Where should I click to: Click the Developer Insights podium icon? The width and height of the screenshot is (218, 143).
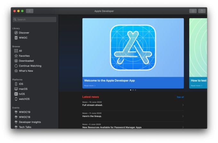(x=16, y=122)
